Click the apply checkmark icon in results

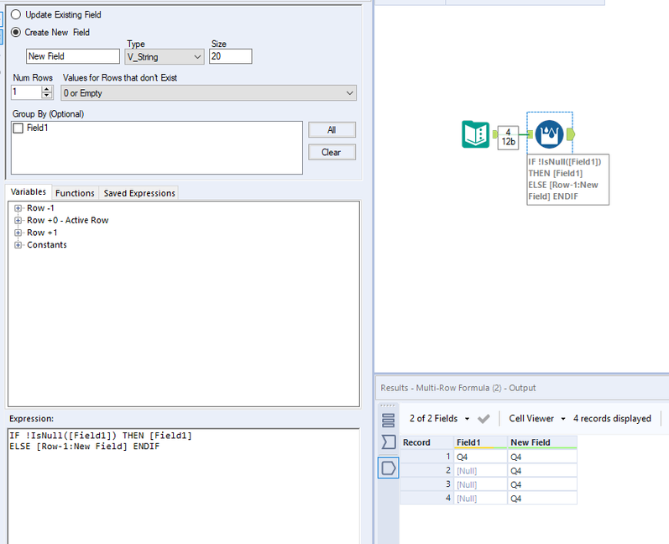[x=483, y=419]
